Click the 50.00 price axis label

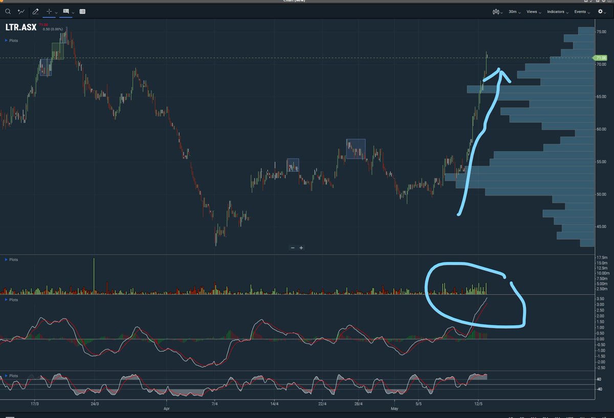601,194
